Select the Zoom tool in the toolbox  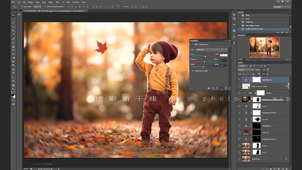(13, 89)
